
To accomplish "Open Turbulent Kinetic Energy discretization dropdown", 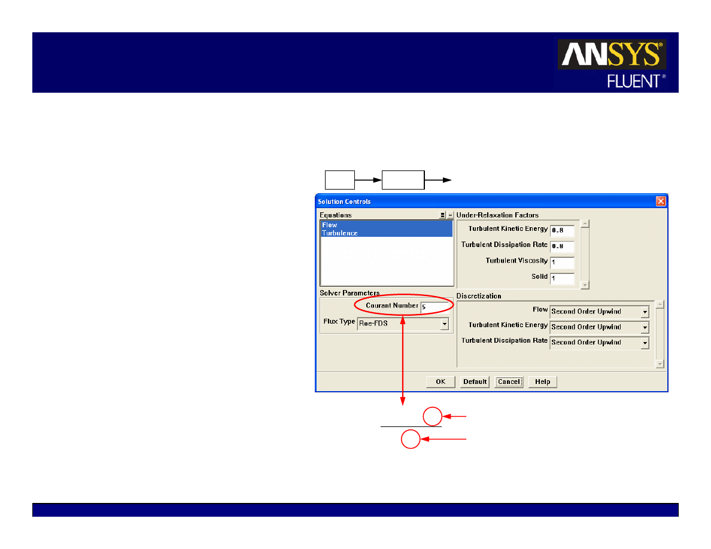I will (x=645, y=328).
